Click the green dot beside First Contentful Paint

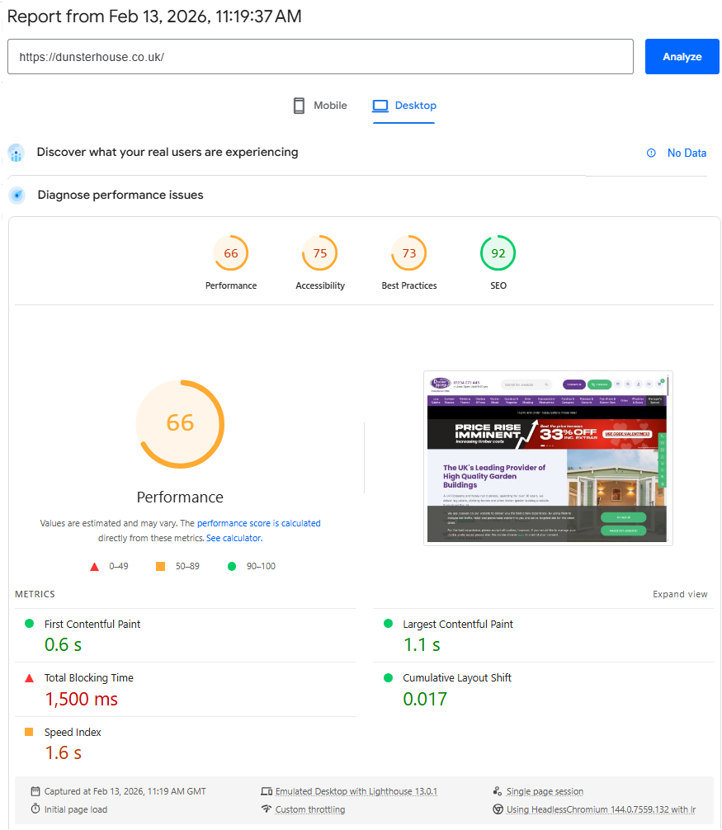coord(29,624)
